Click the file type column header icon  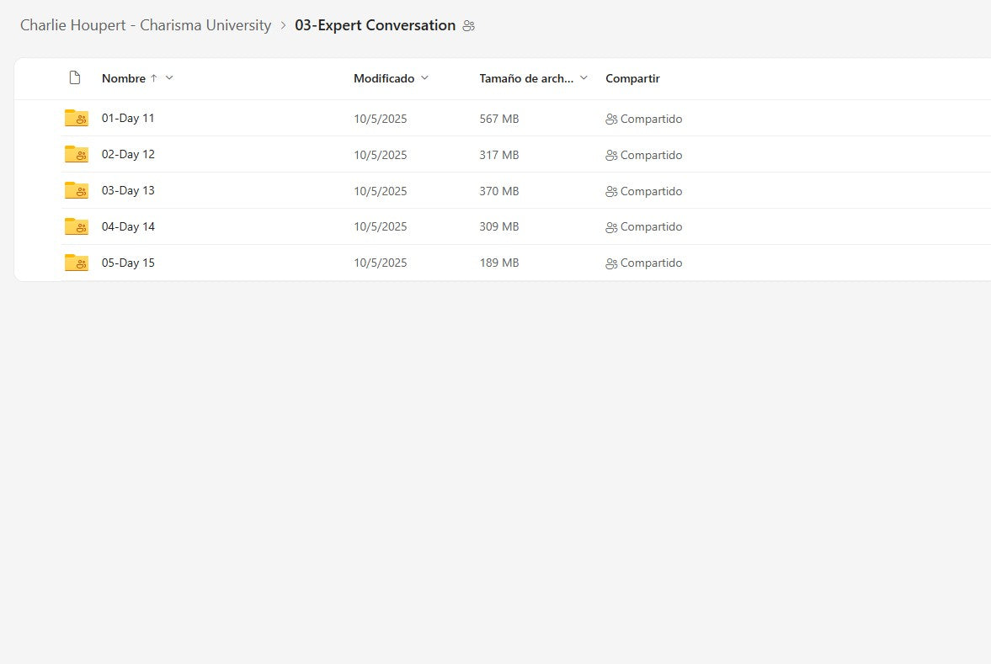click(75, 78)
